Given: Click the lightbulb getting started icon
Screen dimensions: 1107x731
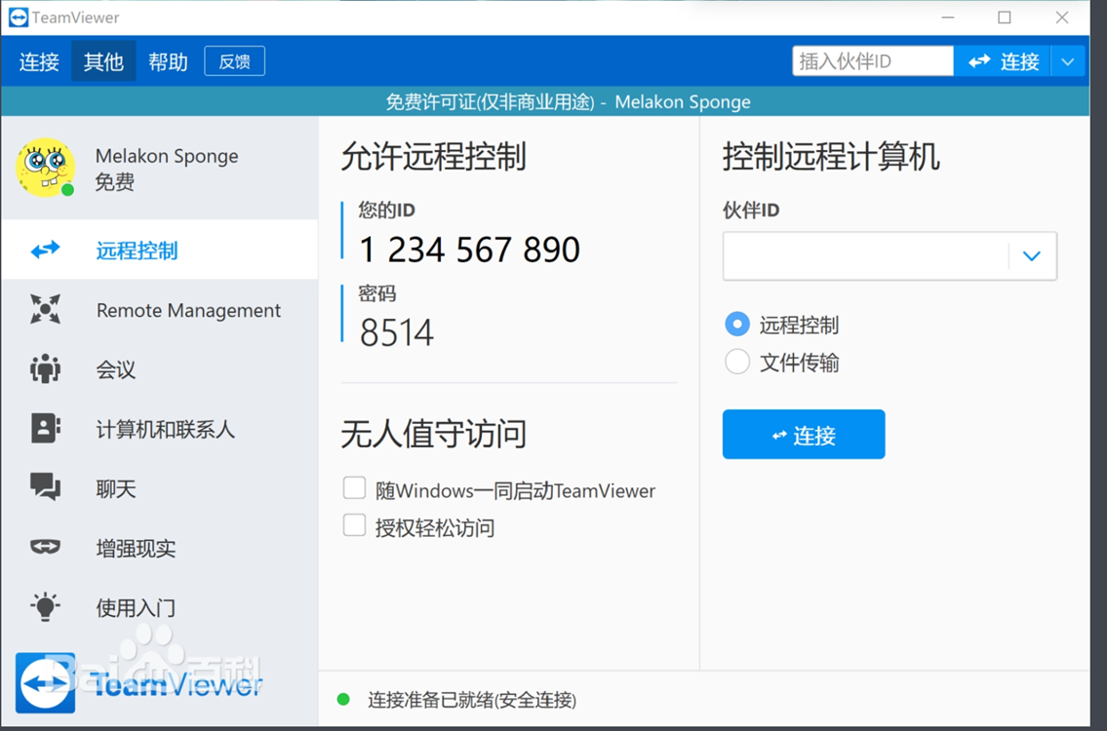Looking at the screenshot, I should (45, 606).
